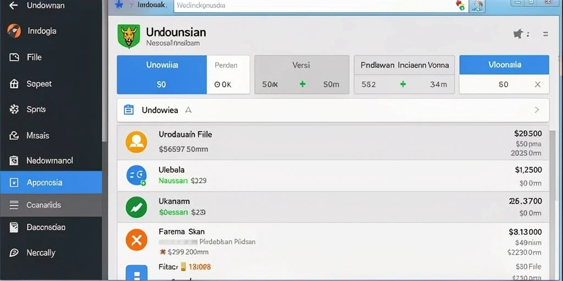Select the Sapeet gift icon in sidebar
The image size is (563, 281).
click(14, 84)
